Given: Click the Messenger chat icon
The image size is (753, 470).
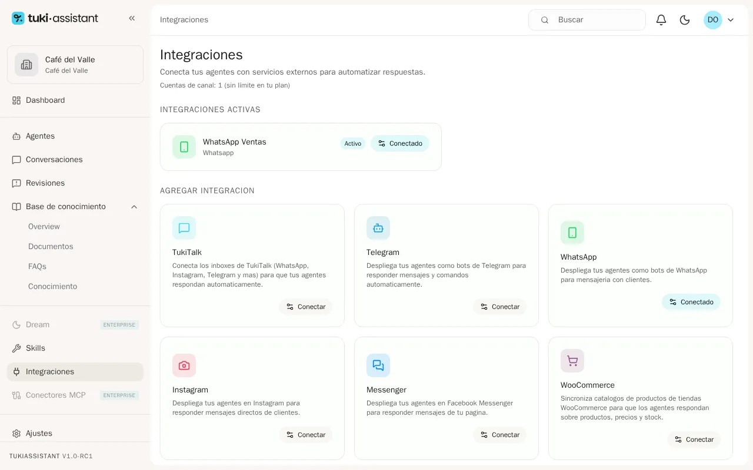Looking at the screenshot, I should click(378, 365).
